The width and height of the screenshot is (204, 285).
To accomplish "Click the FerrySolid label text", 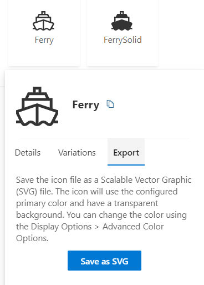I will (123, 40).
